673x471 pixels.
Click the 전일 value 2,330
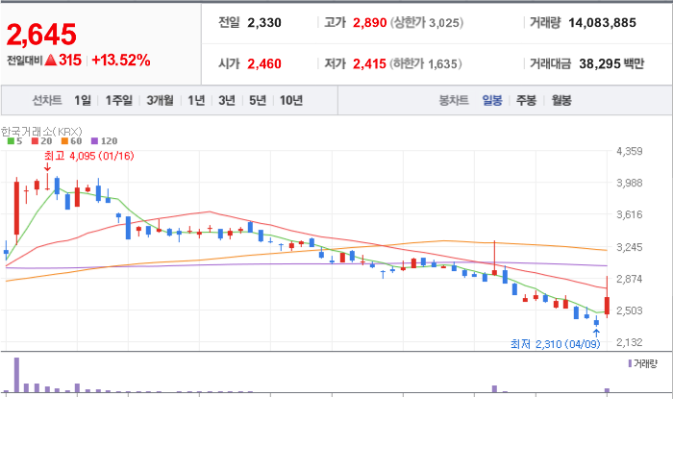(264, 23)
